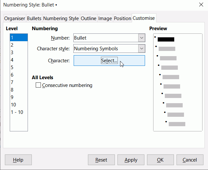Screen dimensions: 208x170
Task: Select the Customise tab
Action: coord(144,18)
